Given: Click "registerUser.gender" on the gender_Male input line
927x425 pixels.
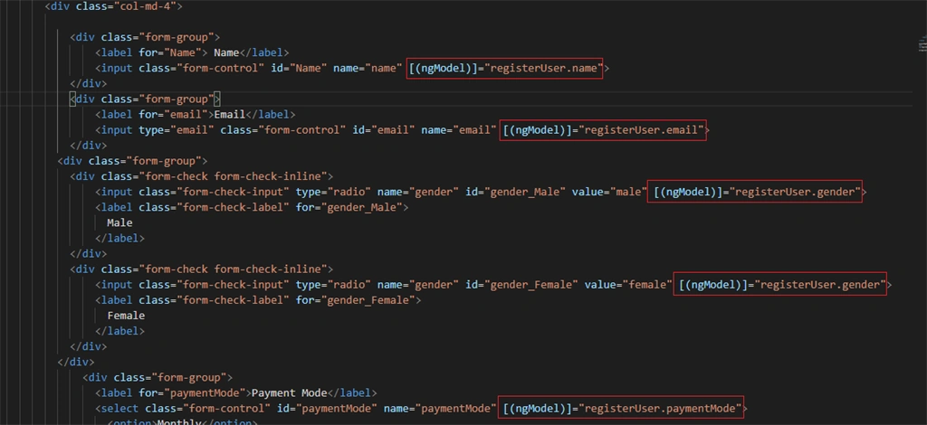Looking at the screenshot, I should coord(795,192).
